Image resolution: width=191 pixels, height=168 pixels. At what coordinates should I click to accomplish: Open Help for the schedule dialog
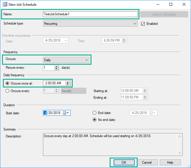[x=170, y=162]
